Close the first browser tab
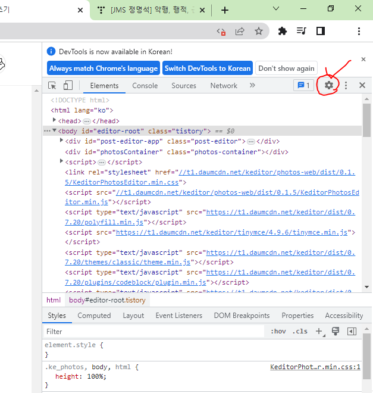This screenshot has height=393, width=373. [x=80, y=10]
